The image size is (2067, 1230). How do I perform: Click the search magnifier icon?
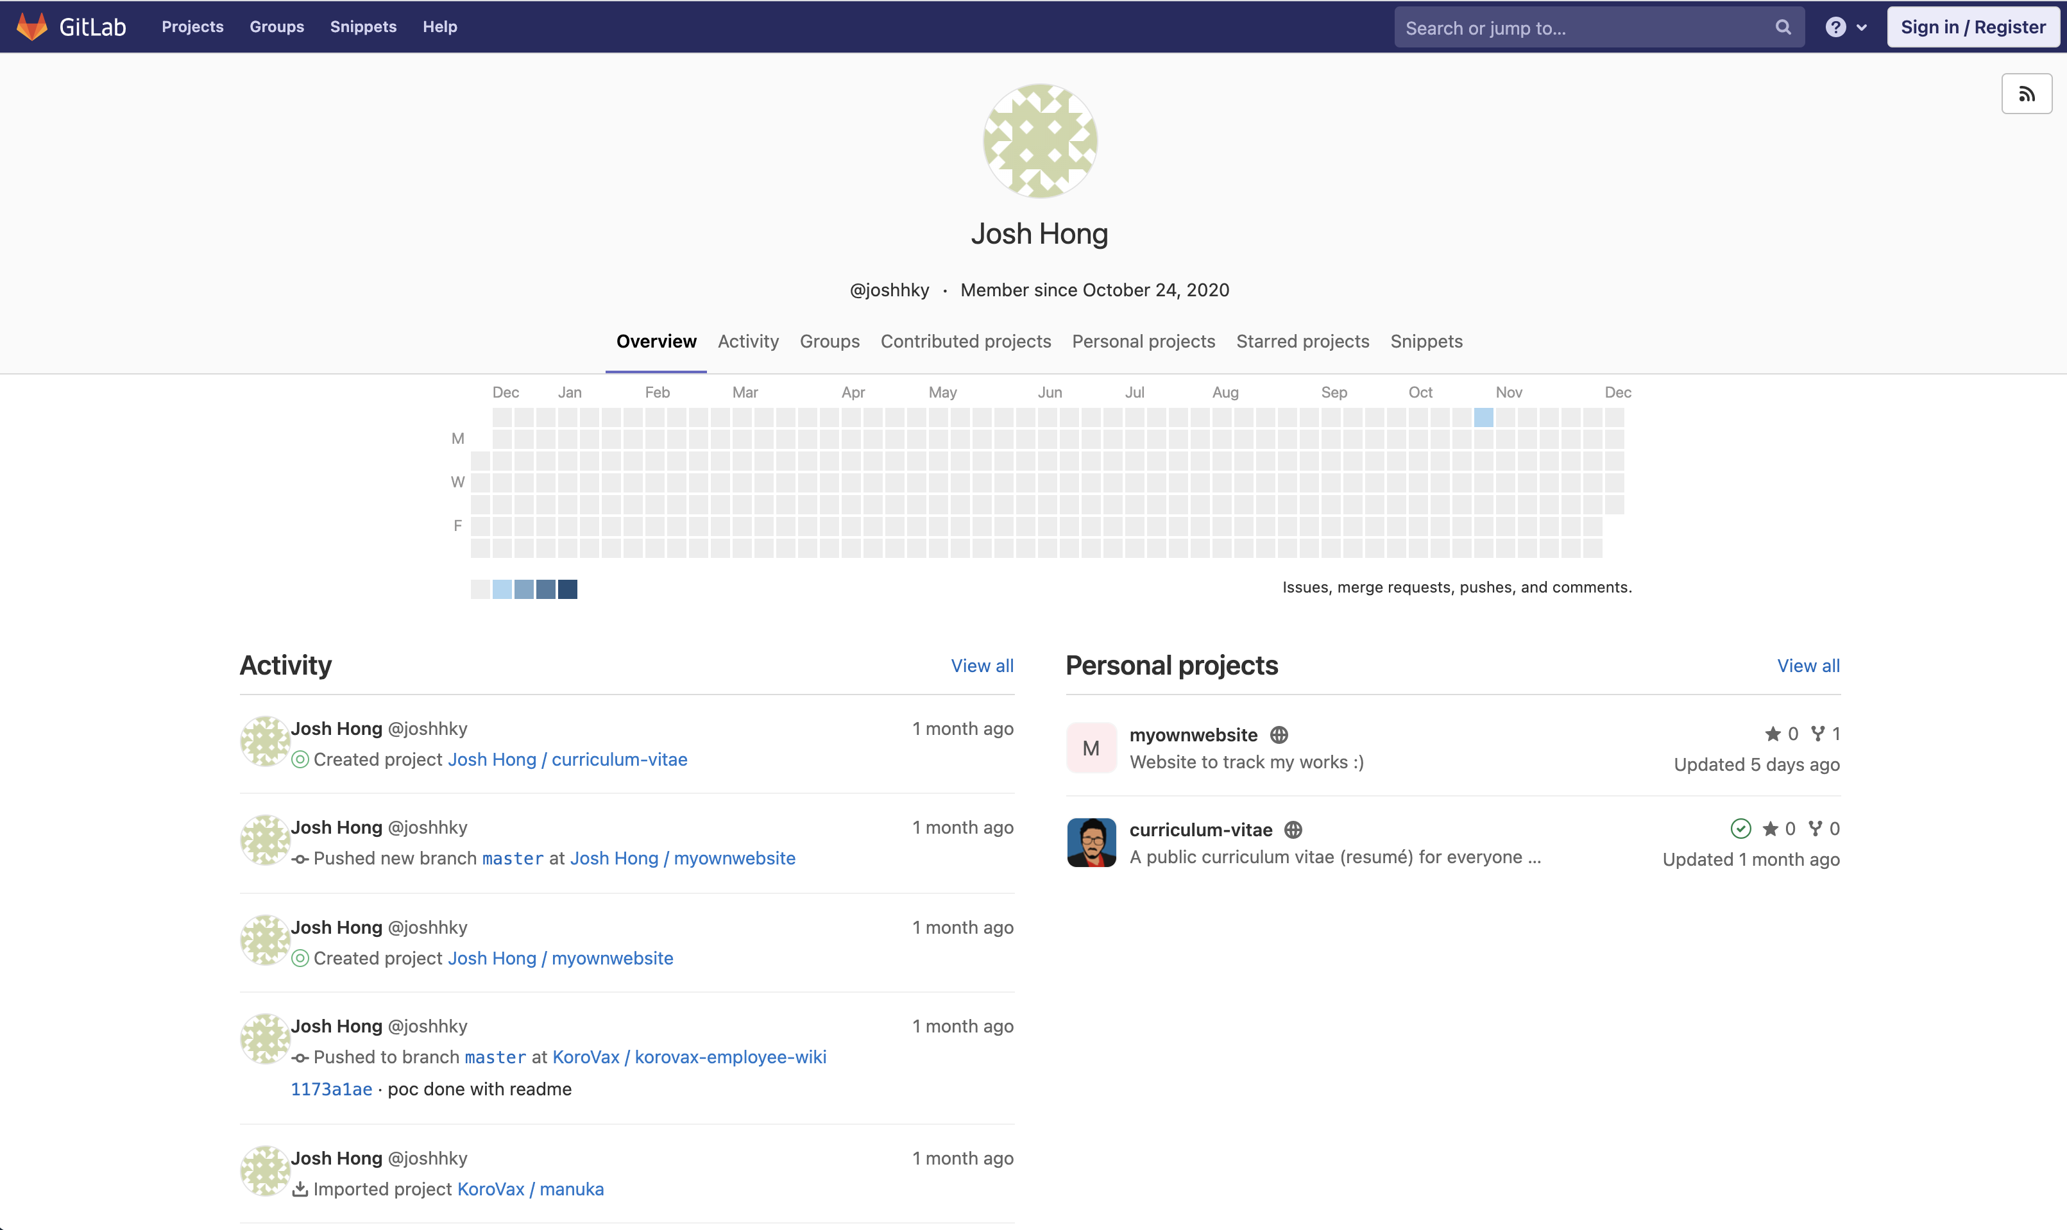point(1783,28)
